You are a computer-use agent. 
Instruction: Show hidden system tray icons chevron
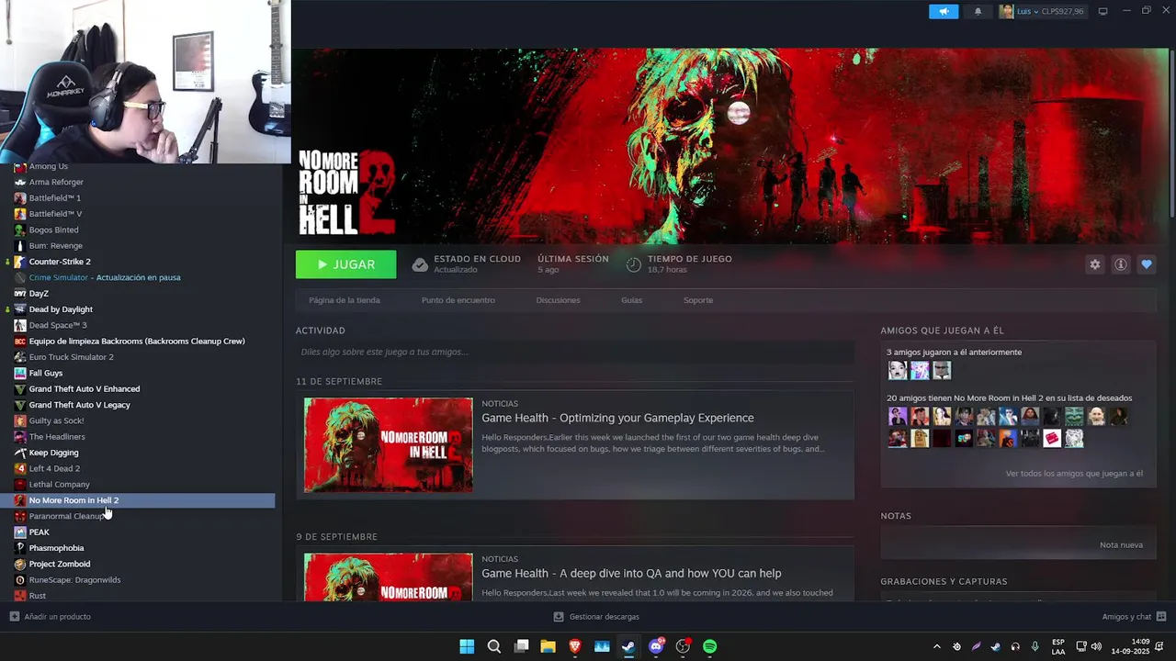pos(937,646)
